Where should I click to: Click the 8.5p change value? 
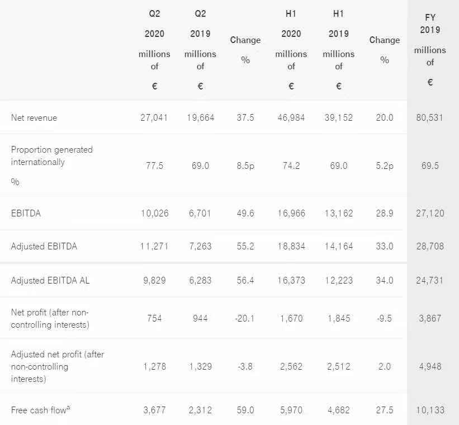click(x=245, y=166)
